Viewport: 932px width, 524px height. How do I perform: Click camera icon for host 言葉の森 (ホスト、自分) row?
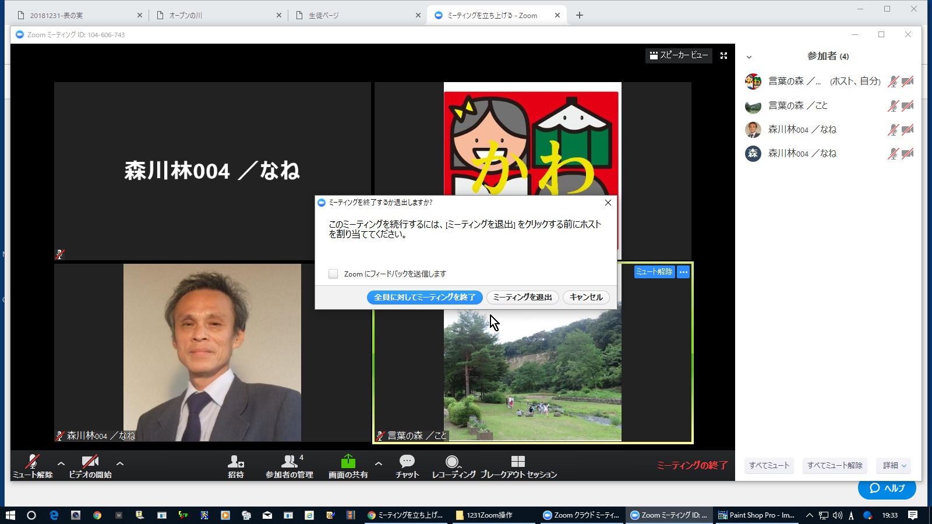[908, 82]
